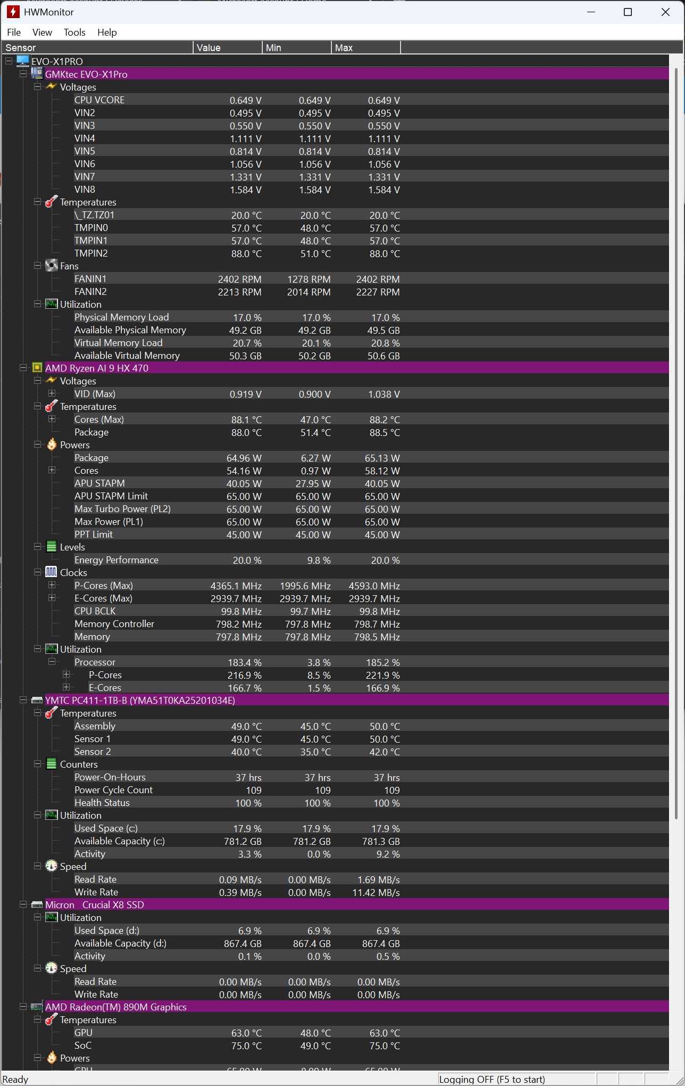This screenshot has width=685, height=1086.
Task: Click the HWMonitor lightning app icon
Action: point(13,12)
